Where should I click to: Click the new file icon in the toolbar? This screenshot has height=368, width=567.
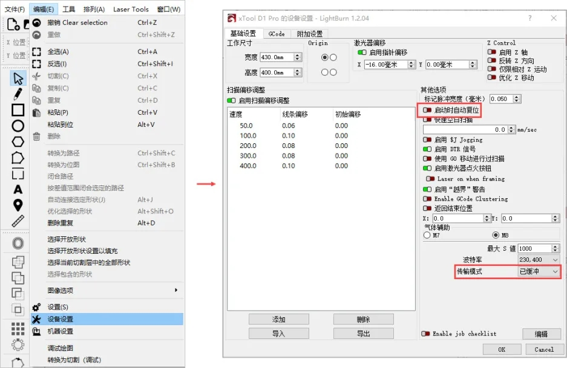point(13,24)
